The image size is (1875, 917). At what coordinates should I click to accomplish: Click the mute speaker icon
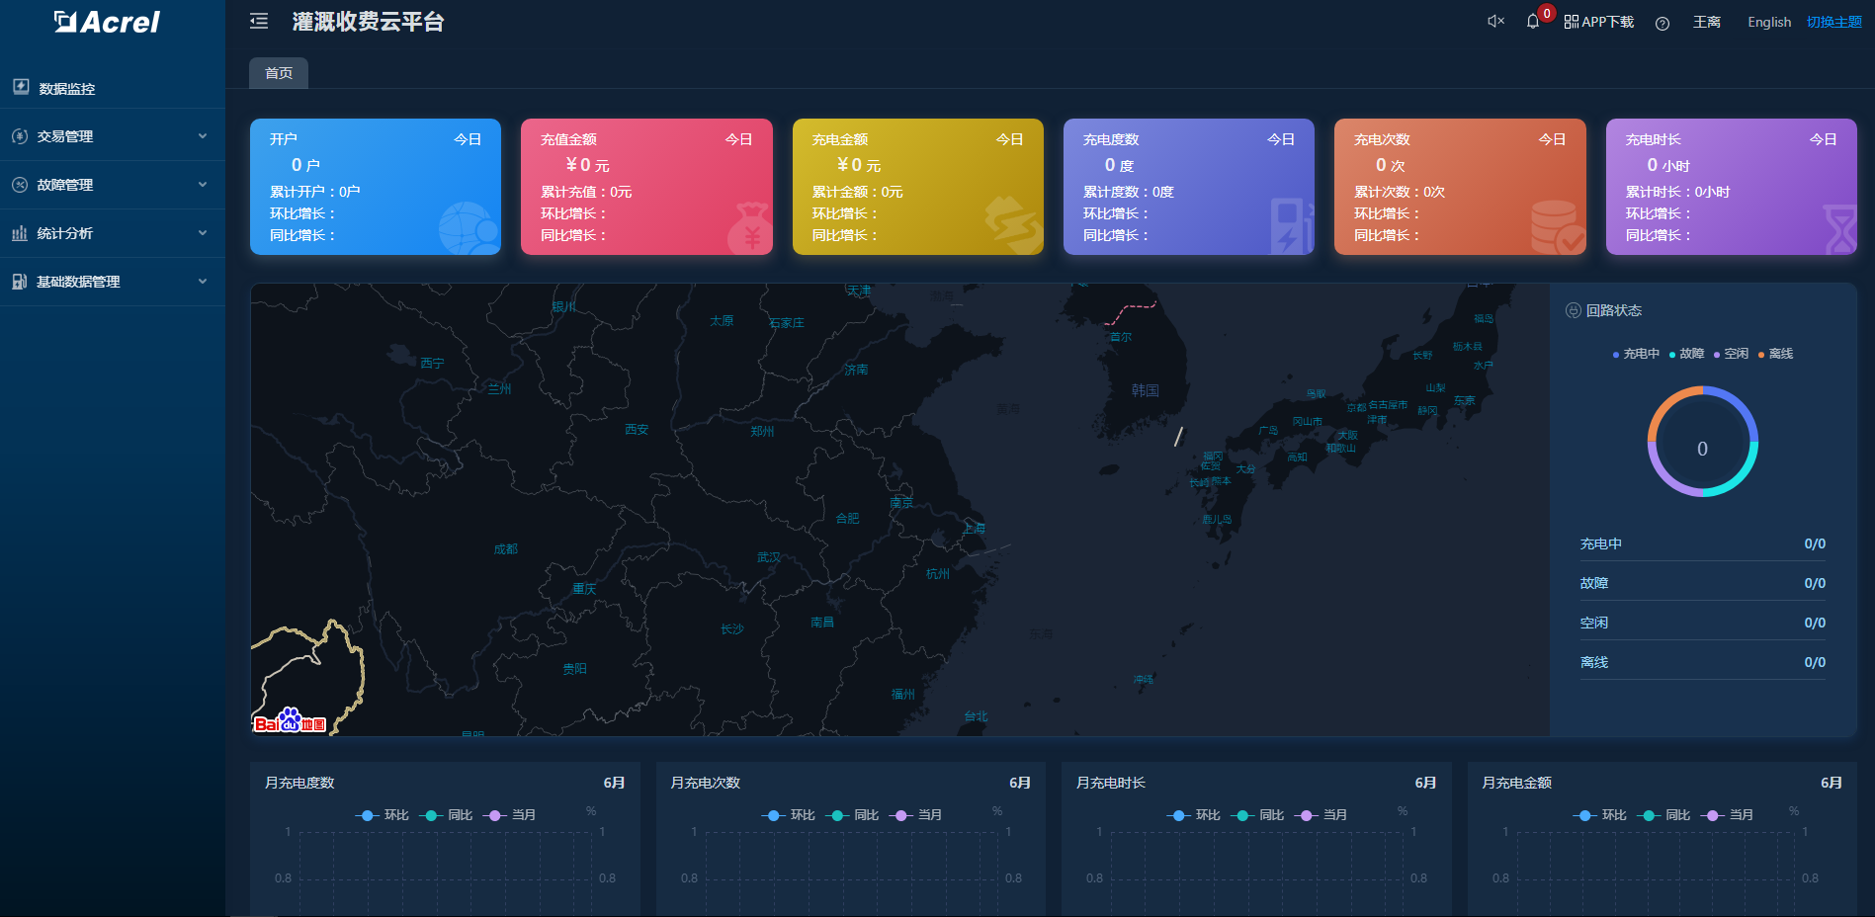(1495, 21)
